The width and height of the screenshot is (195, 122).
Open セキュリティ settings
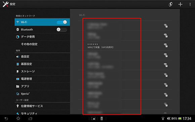tap(42, 113)
